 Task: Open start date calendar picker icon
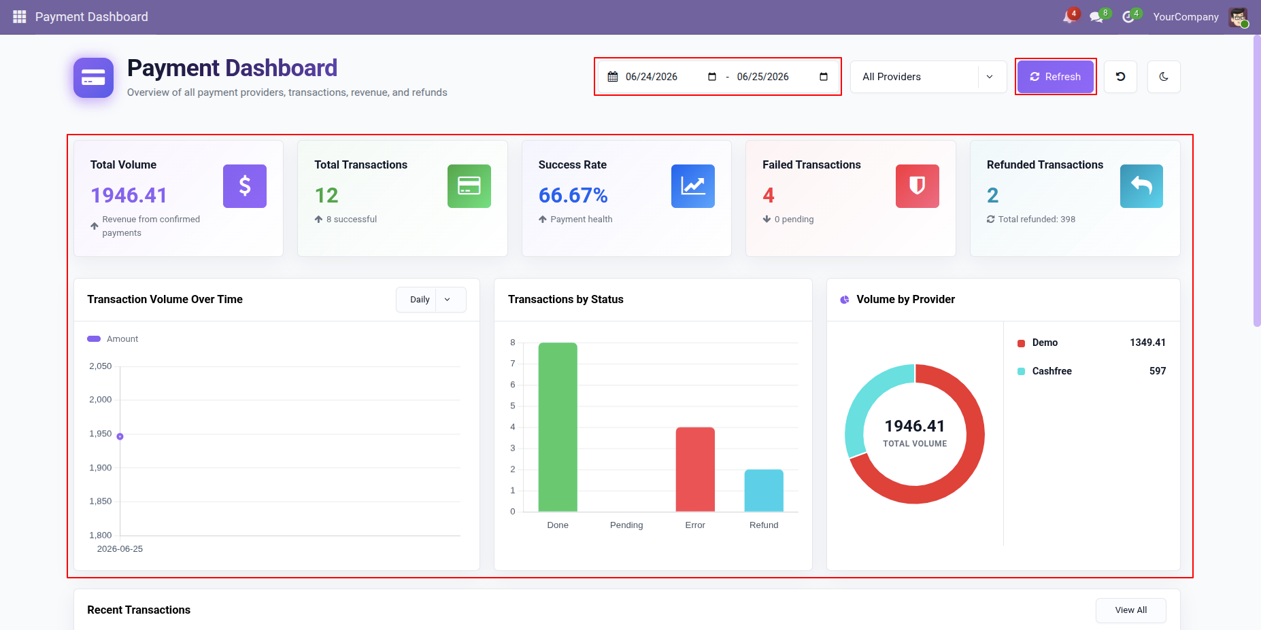(x=712, y=77)
